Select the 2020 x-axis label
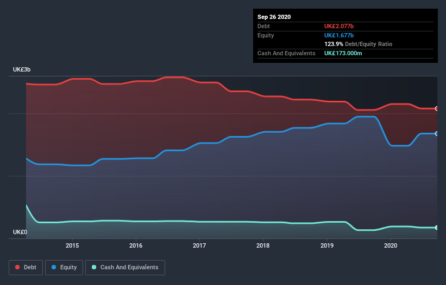This screenshot has width=446, height=285. (x=391, y=245)
